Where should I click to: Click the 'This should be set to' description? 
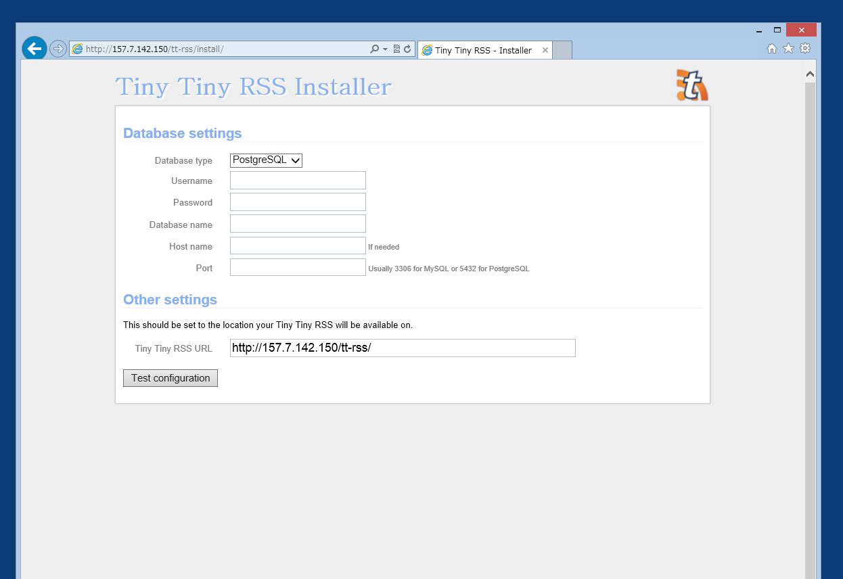click(268, 325)
